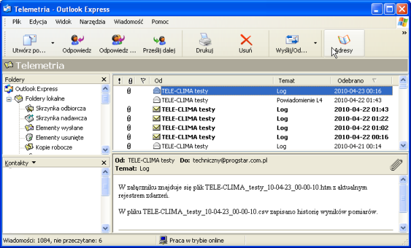Click the Wyślij/Odbierz send-receive icon

click(292, 40)
